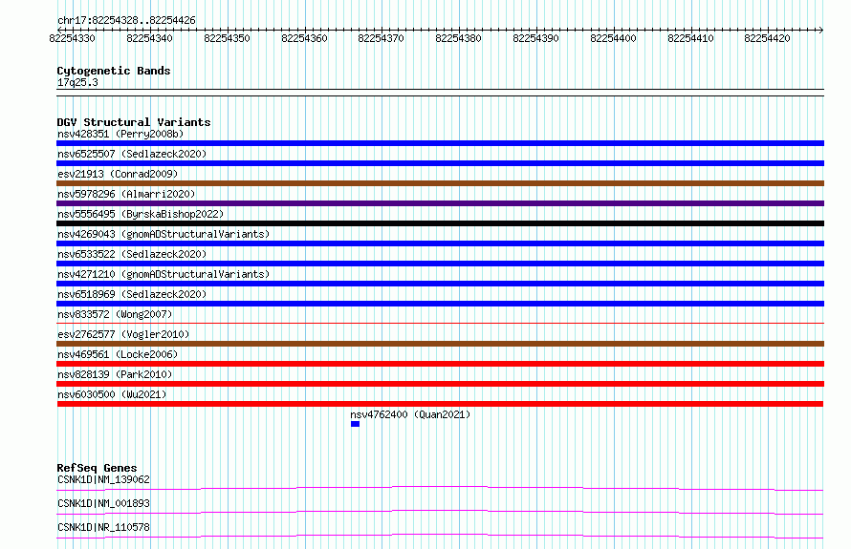Screen dimensions: 851x549
Task: Select the red bar under nsv469561
Action: pyautogui.click(x=440, y=364)
